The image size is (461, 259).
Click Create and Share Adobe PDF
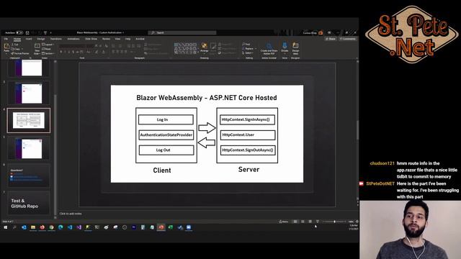point(269,49)
